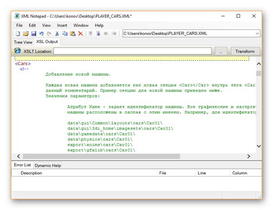Delete node with the red X icon

point(81,34)
